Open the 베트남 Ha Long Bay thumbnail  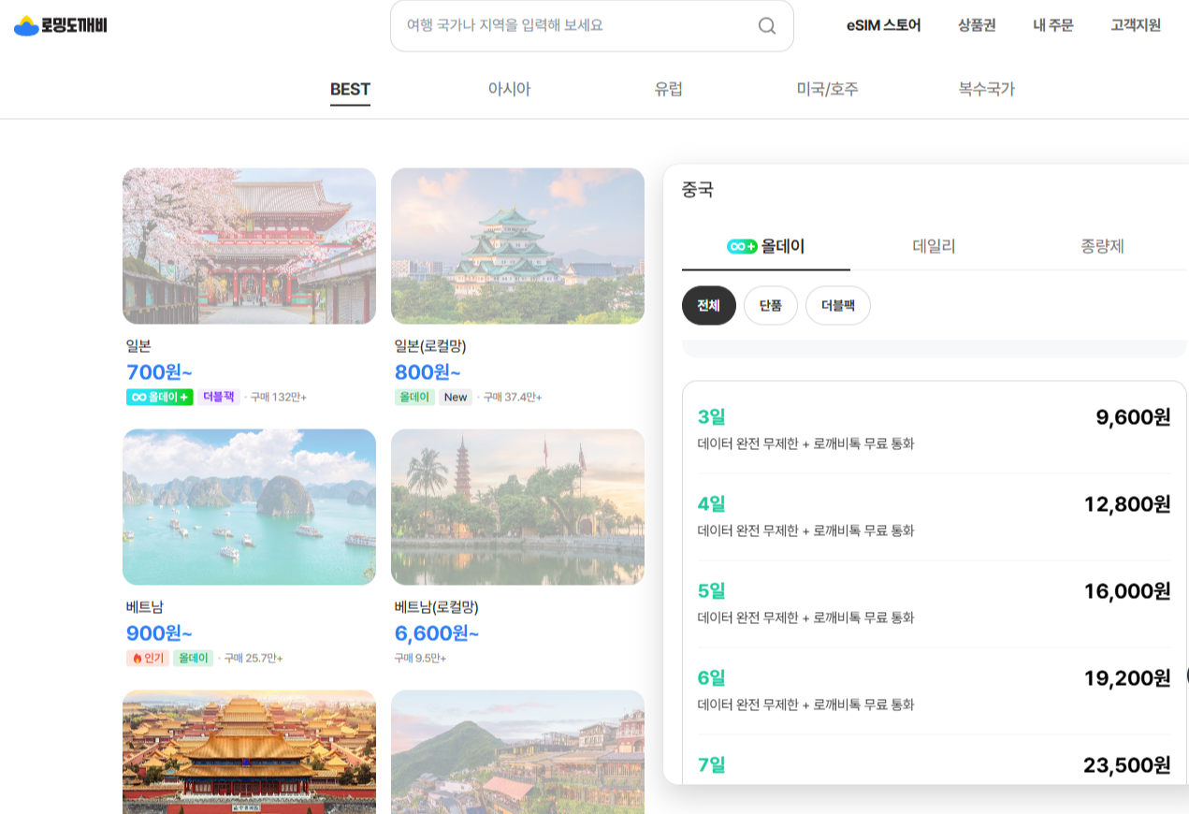click(249, 507)
